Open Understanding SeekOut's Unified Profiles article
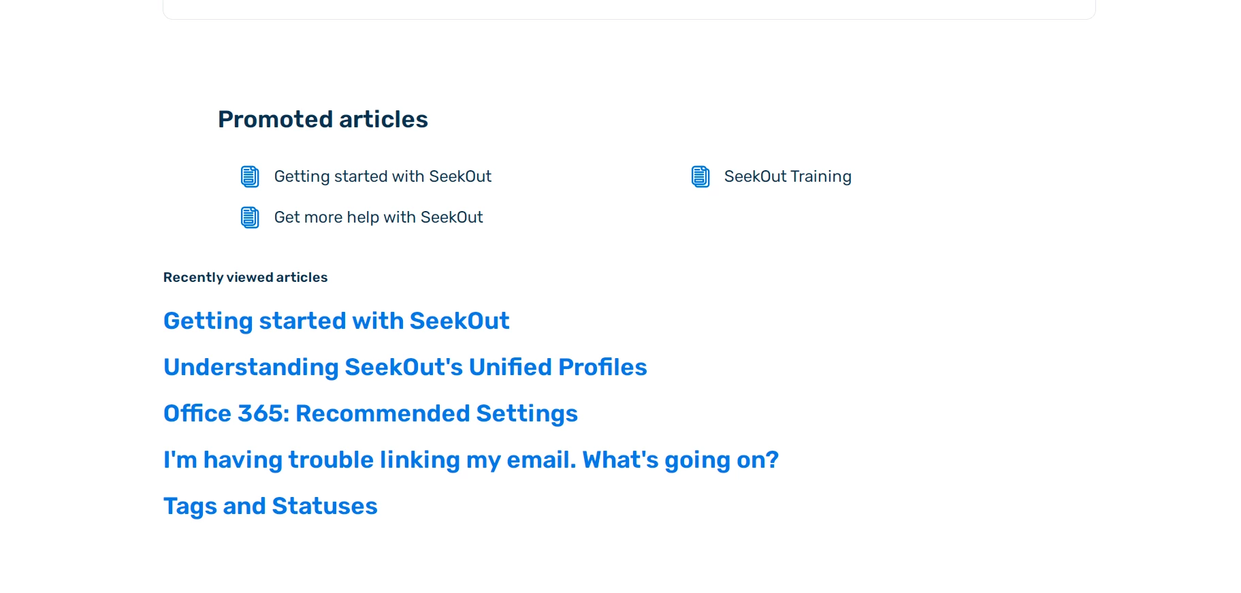Image resolution: width=1241 pixels, height=593 pixels. 405,367
